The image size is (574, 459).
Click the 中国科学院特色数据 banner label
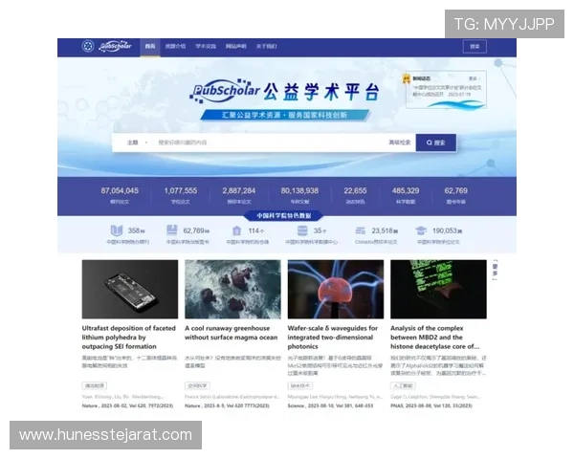pos(284,215)
